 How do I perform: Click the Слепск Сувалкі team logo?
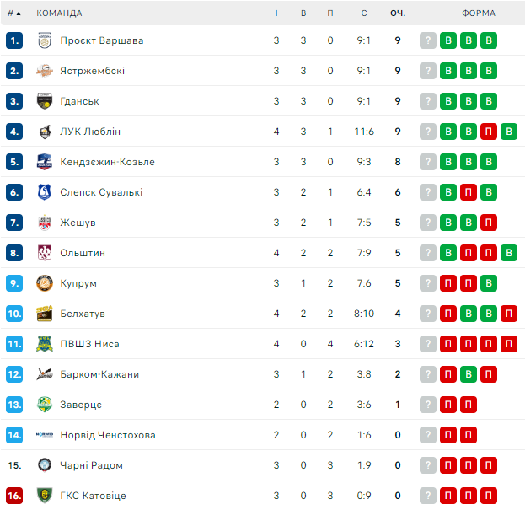(x=45, y=192)
